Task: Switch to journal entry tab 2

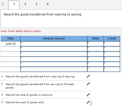Action: click(x=25, y=4)
